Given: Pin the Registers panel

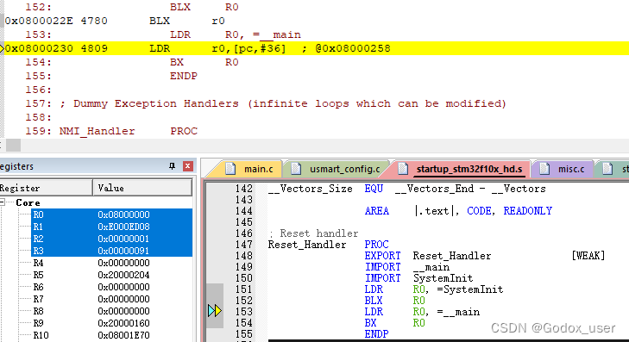Looking at the screenshot, I should [172, 165].
